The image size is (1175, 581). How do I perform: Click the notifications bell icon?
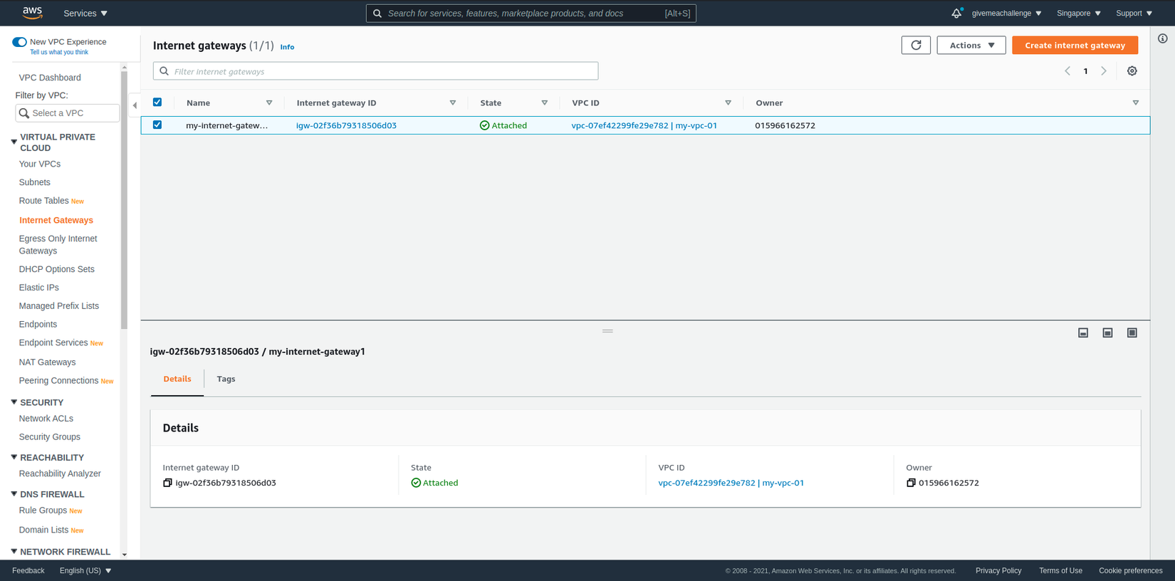[956, 13]
